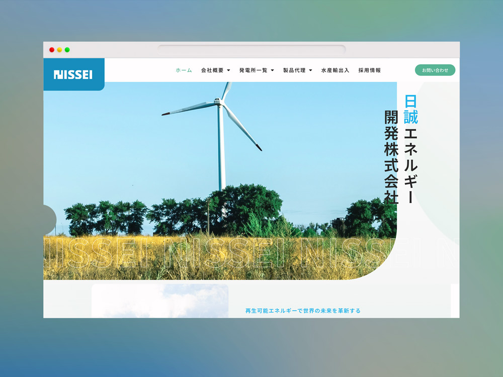Image resolution: width=503 pixels, height=377 pixels.
Task: Expand the dropdown arrow beside 発電所一覧
Action: (x=273, y=70)
